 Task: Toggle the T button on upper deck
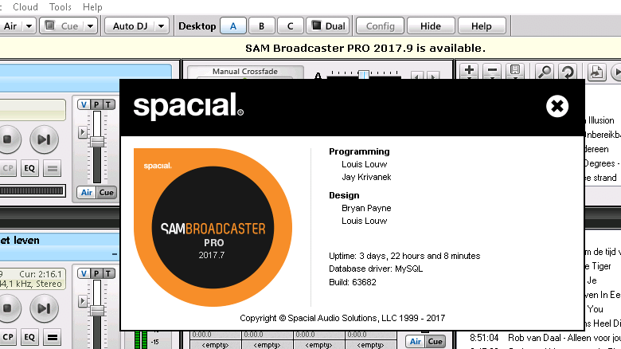(x=108, y=104)
